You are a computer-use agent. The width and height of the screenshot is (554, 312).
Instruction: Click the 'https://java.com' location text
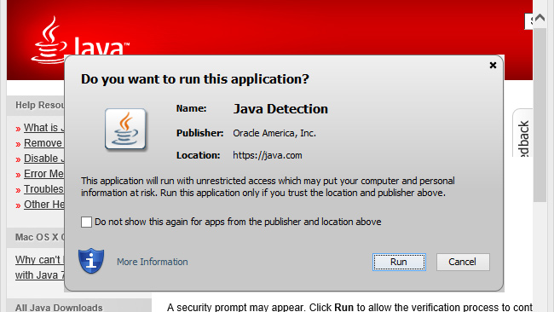(268, 155)
